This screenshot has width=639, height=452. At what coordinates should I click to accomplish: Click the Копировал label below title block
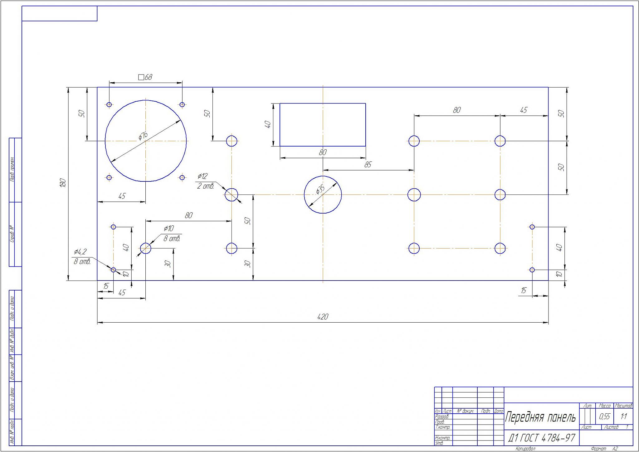click(525, 449)
